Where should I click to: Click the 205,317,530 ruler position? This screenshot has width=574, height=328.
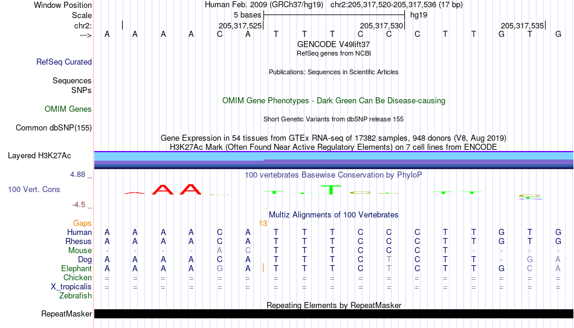click(381, 25)
